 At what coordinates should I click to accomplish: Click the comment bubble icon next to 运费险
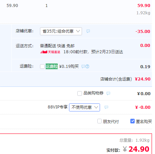click(x=83, y=67)
